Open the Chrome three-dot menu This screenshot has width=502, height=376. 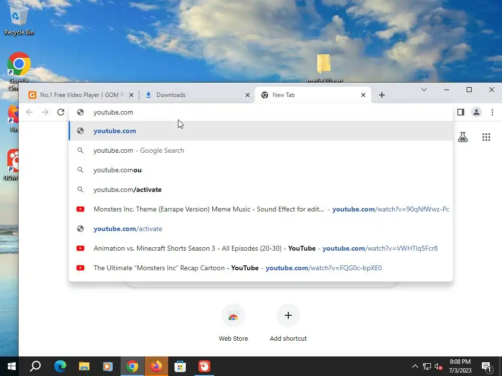click(492, 112)
